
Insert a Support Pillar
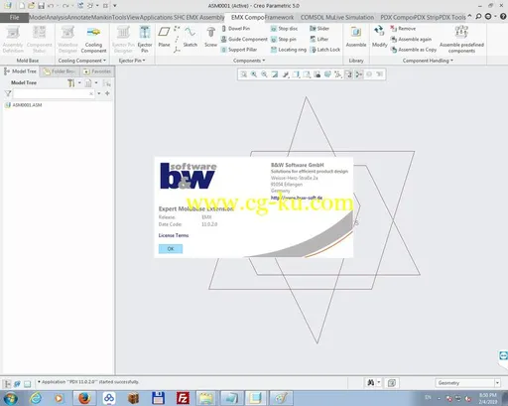[239, 50]
